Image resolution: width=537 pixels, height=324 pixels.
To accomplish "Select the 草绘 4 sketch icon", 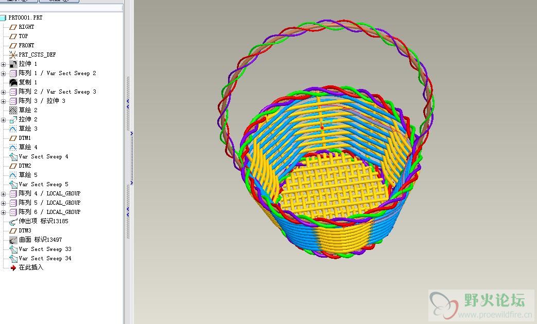I will click(13, 147).
